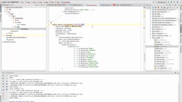Select NY_ROLE table in Database tree
This screenshot has height=102, width=182.
click(x=157, y=31)
